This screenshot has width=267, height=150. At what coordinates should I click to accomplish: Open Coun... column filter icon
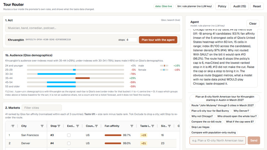pyautogui.click(x=96, y=126)
